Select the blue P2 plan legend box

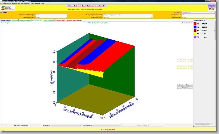(x=195, y=27)
